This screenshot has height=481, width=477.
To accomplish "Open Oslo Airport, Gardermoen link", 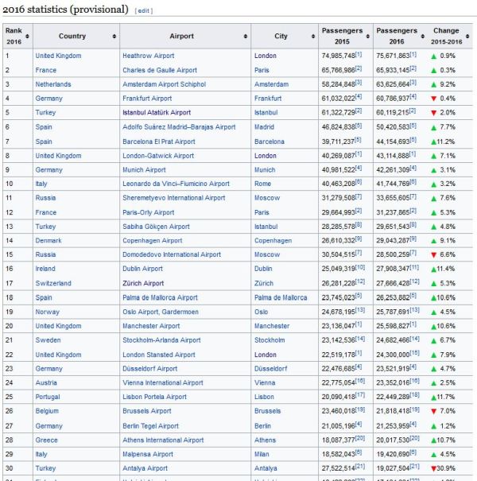I will 161,312.
